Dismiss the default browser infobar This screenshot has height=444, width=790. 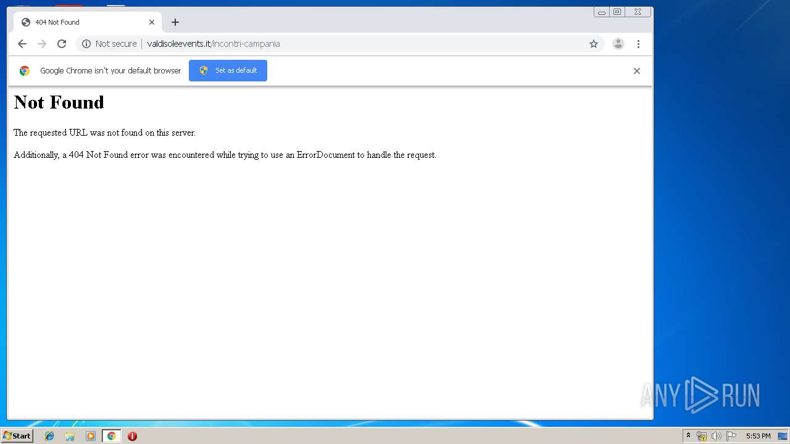coord(637,71)
